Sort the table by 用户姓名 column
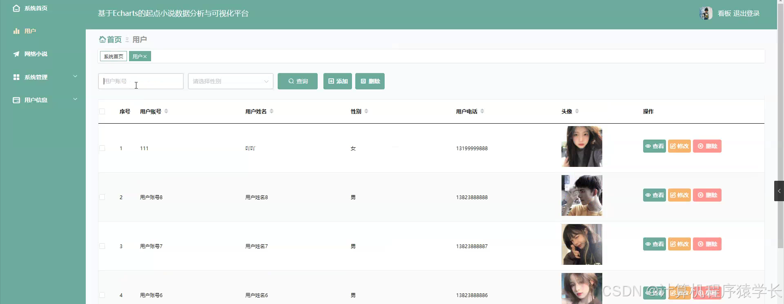Screen dimensions: 784x304 click(x=272, y=111)
